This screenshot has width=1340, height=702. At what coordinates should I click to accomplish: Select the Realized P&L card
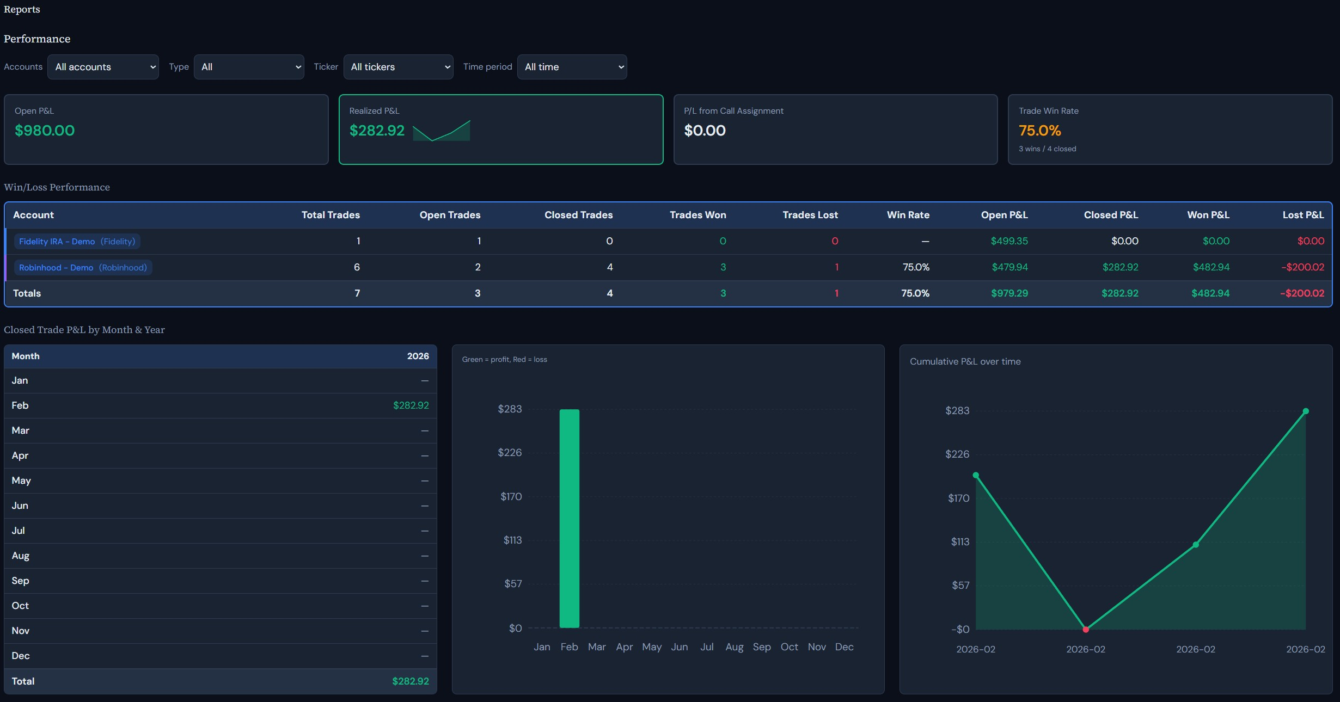click(x=500, y=130)
